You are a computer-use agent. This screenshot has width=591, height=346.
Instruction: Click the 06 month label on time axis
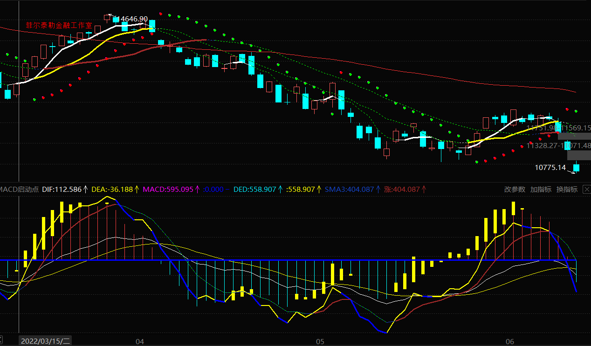coord(510,341)
